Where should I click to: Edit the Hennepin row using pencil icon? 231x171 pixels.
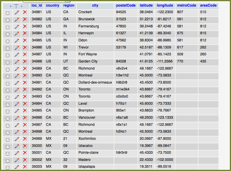pyautogui.click(x=17, y=33)
